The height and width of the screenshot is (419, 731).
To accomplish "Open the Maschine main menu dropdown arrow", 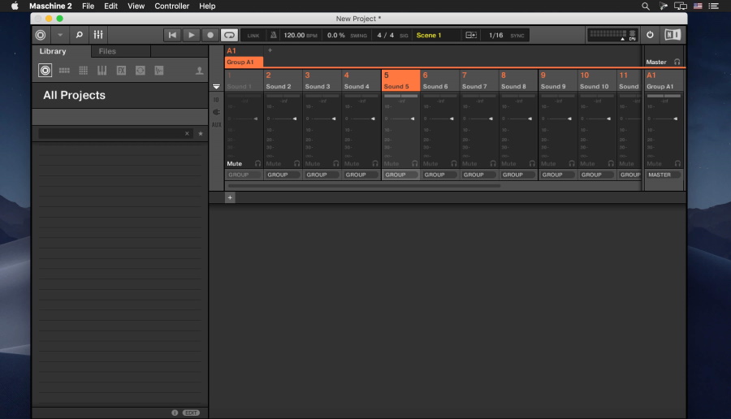I will tap(60, 35).
